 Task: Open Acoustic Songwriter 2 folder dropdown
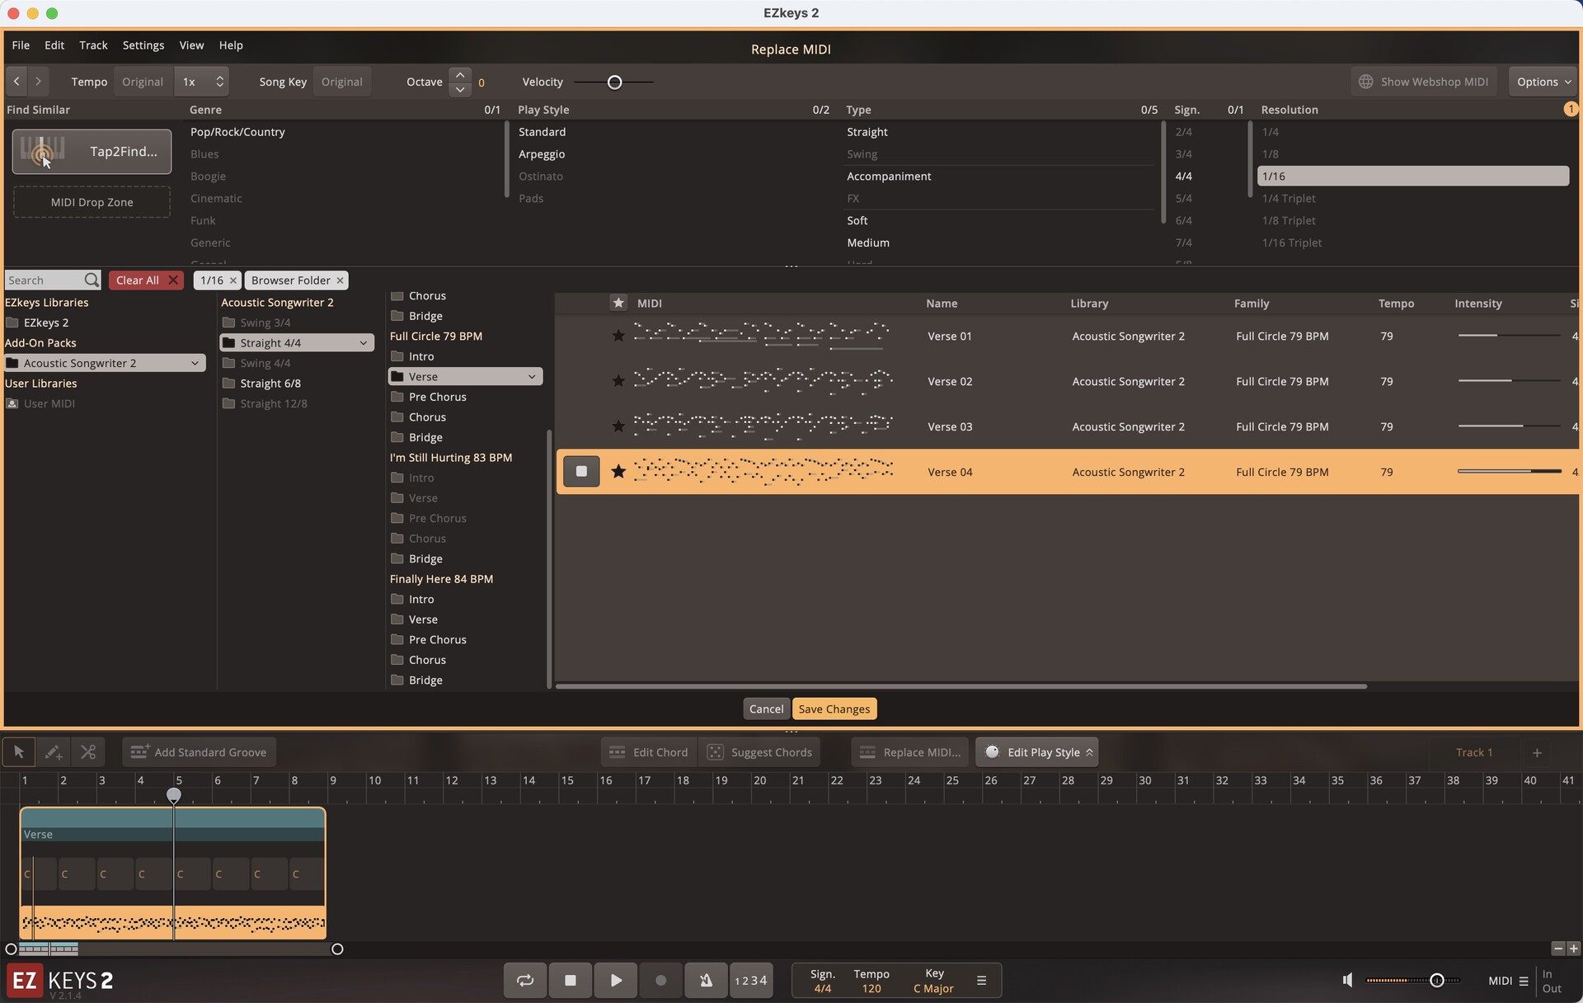[195, 363]
